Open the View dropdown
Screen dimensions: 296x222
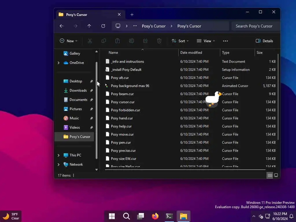(x=206, y=41)
